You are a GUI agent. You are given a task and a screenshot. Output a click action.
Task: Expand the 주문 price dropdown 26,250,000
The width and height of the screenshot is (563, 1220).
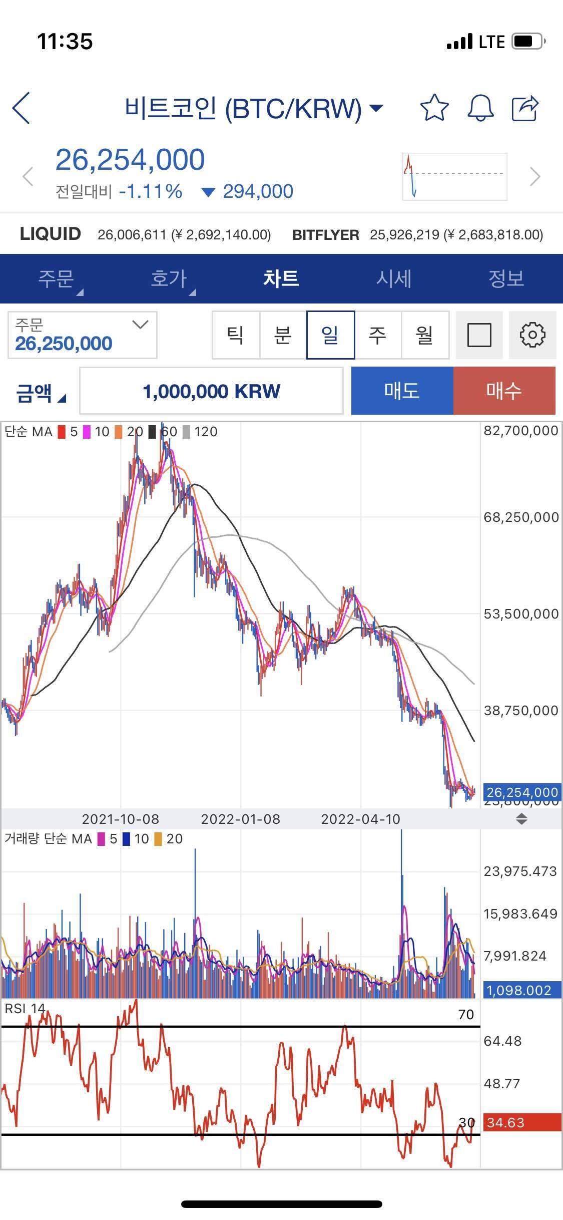pyautogui.click(x=83, y=335)
